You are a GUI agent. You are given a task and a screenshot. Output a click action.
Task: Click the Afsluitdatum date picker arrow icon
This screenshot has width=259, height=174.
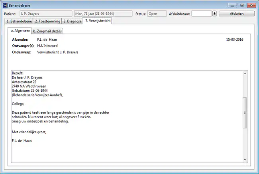coord(214,14)
